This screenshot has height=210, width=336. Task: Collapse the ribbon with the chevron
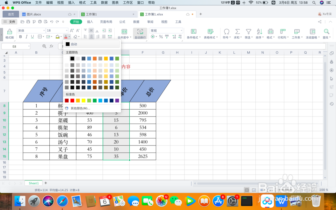click(x=330, y=22)
